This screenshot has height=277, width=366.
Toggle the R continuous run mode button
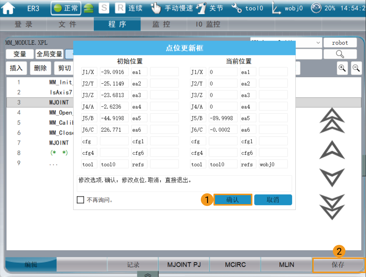(120, 8)
